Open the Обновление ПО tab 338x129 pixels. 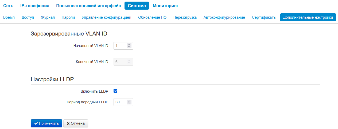tap(152, 17)
